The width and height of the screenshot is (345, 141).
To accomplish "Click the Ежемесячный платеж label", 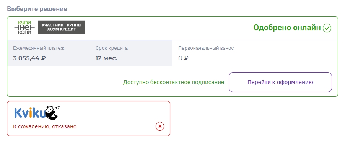I will (x=39, y=48).
